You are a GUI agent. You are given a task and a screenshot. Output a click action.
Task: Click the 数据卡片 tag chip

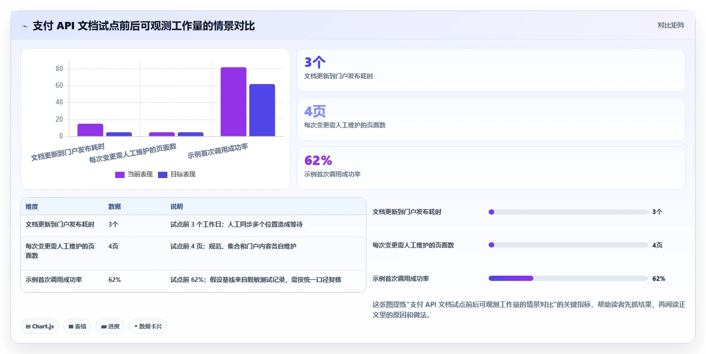(x=148, y=326)
